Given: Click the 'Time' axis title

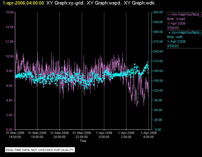Looking at the screenshot, I should click(83, 141).
